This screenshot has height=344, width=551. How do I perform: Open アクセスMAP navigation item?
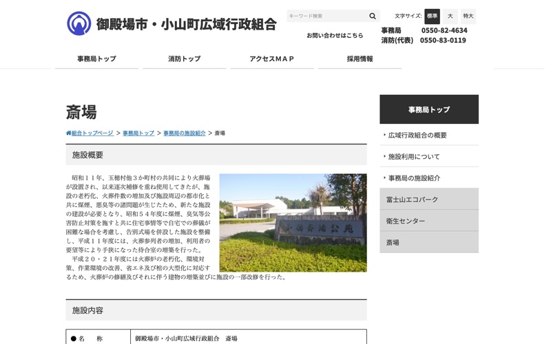272,58
